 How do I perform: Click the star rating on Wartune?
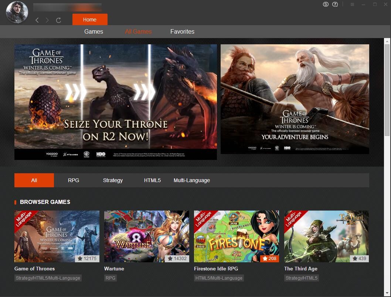pos(176,259)
